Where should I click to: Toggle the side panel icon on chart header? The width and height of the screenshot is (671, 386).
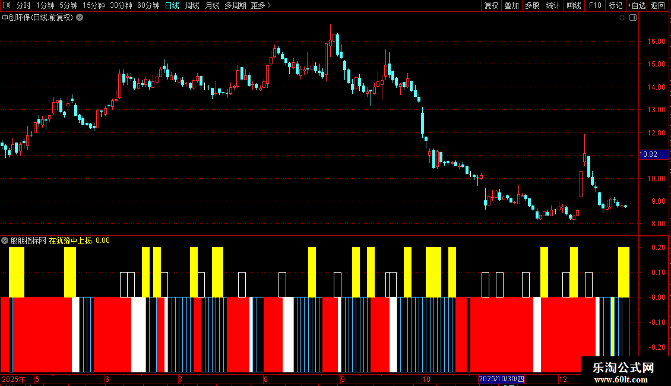[x=633, y=18]
